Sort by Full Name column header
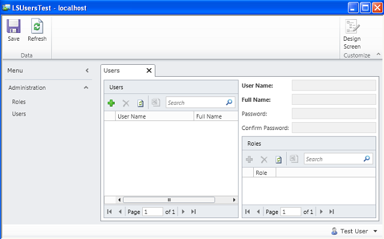This screenshot has height=239, width=384. 216,116
